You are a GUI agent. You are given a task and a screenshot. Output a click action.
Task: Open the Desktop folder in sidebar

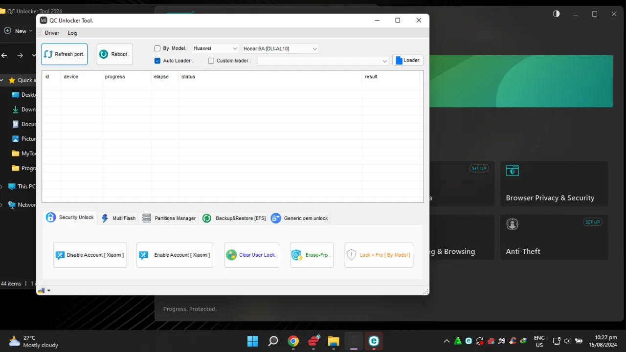(x=23, y=95)
